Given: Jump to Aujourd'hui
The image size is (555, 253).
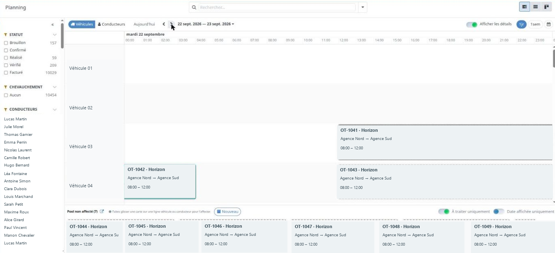Looking at the screenshot, I should (x=144, y=24).
